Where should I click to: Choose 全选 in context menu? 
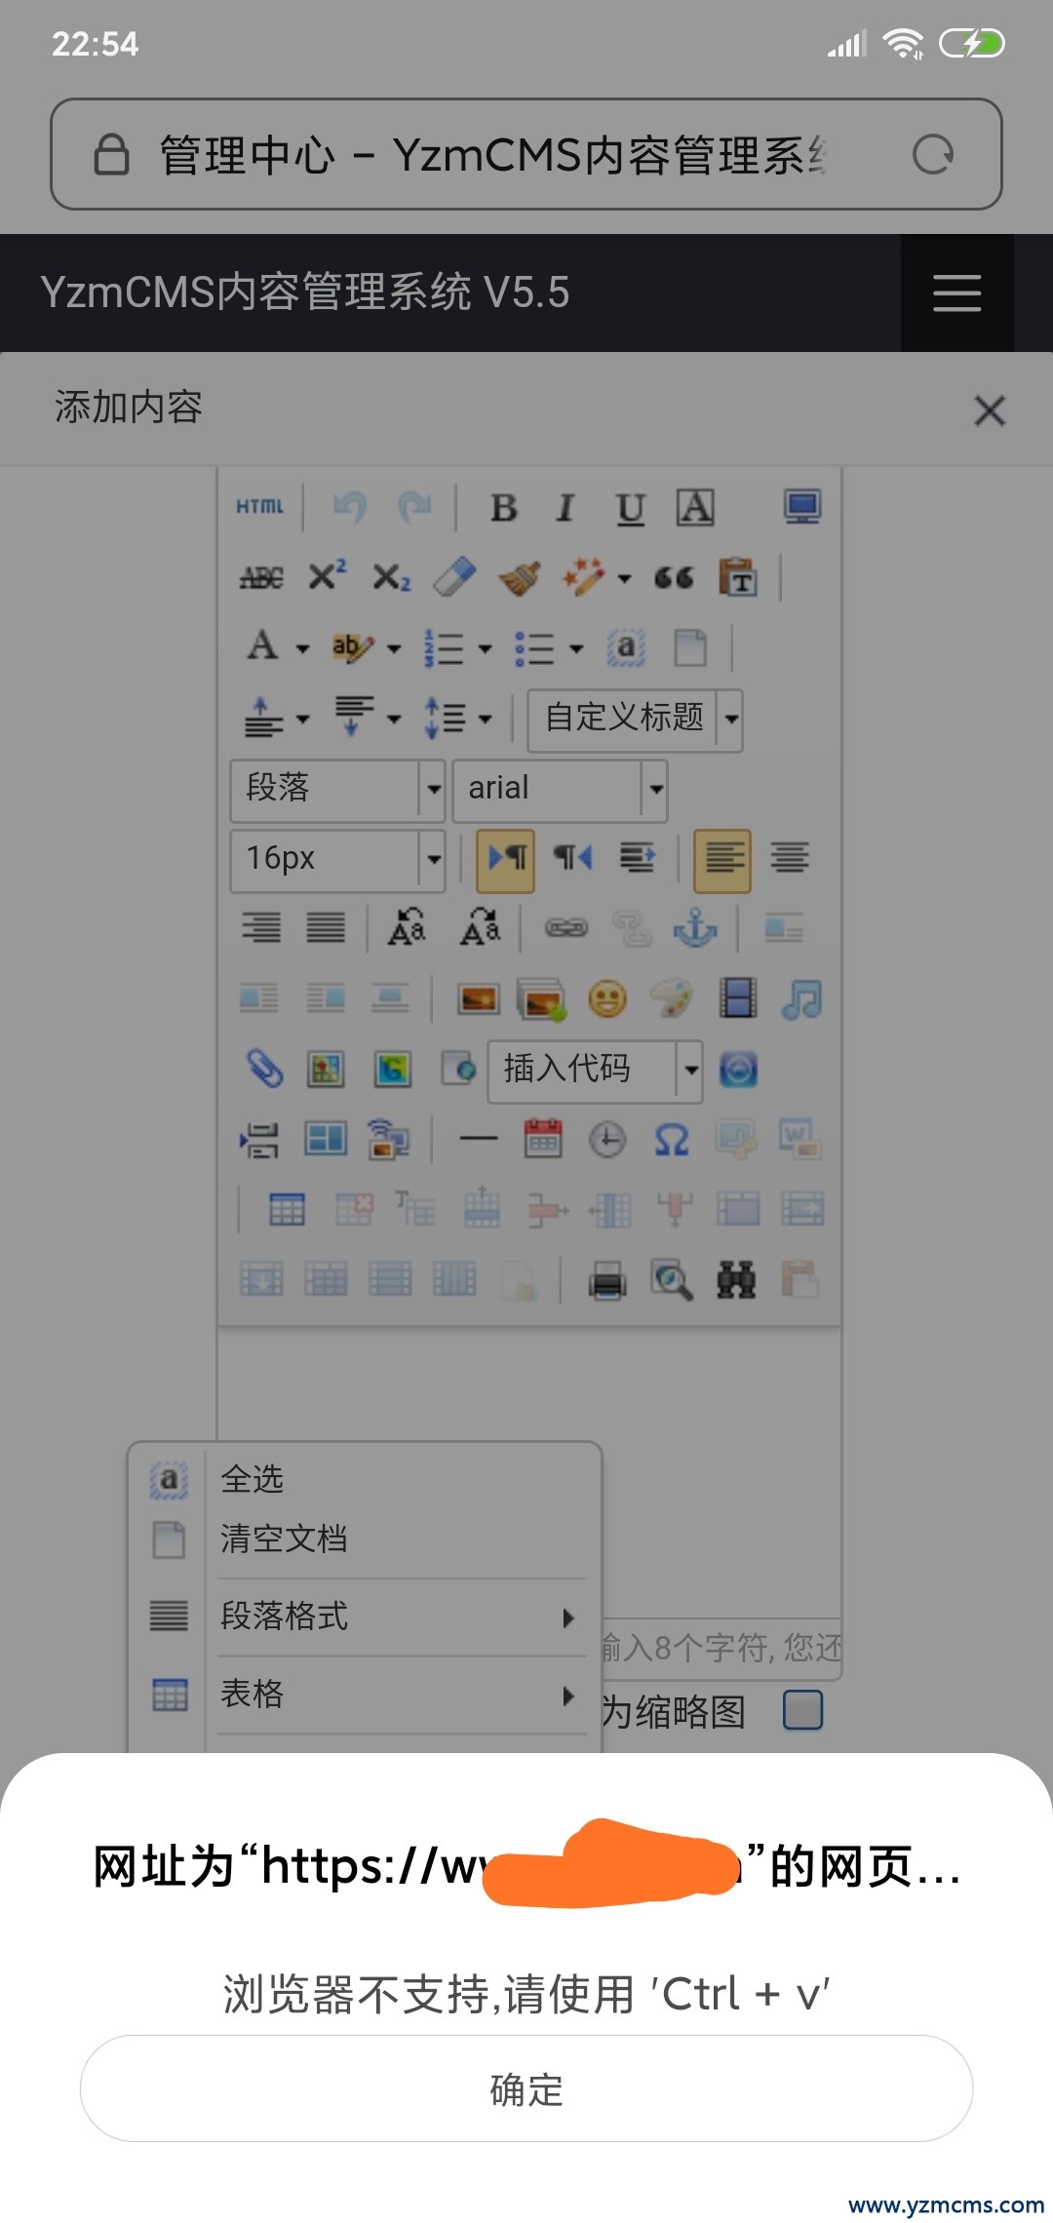click(367, 1479)
